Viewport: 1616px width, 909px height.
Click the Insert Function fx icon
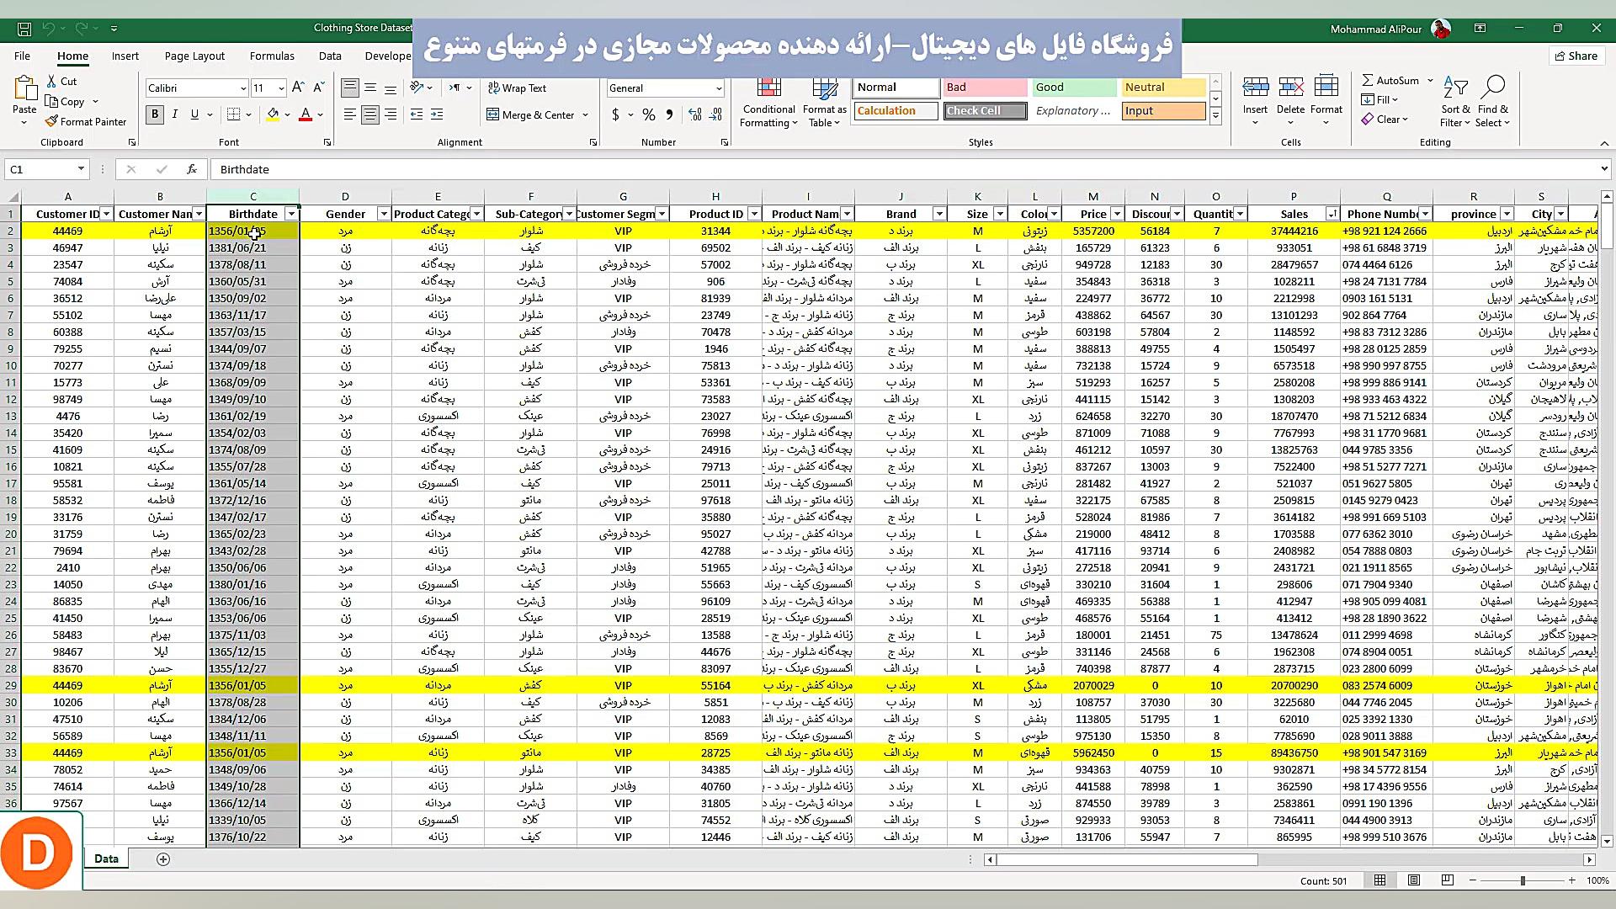pyautogui.click(x=192, y=169)
